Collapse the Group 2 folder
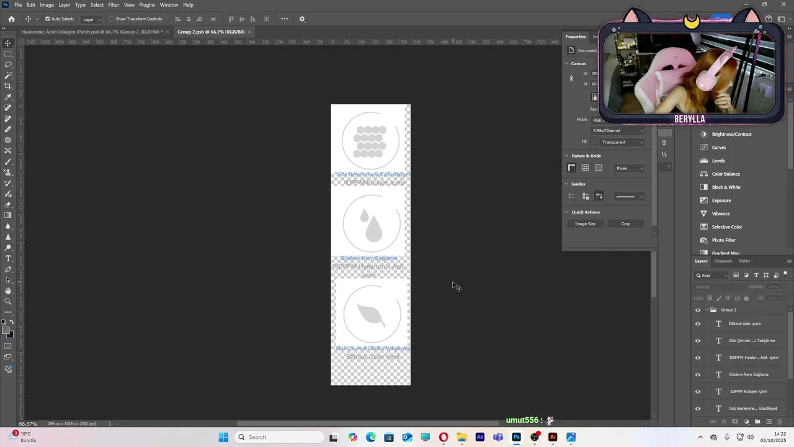 coord(707,310)
